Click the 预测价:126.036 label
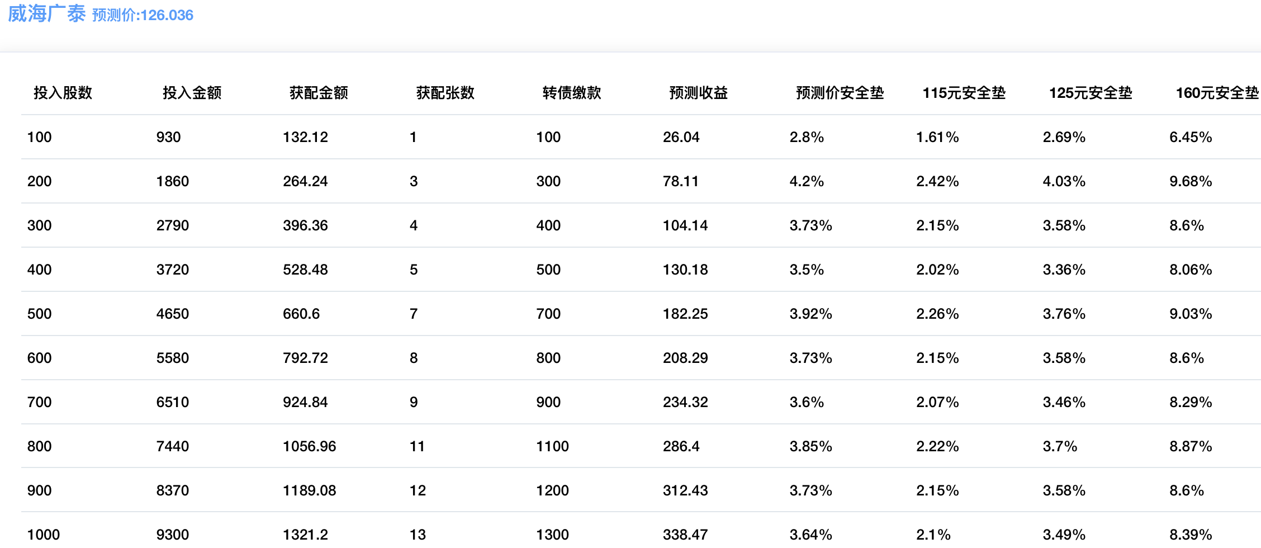This screenshot has width=1261, height=548. [143, 15]
